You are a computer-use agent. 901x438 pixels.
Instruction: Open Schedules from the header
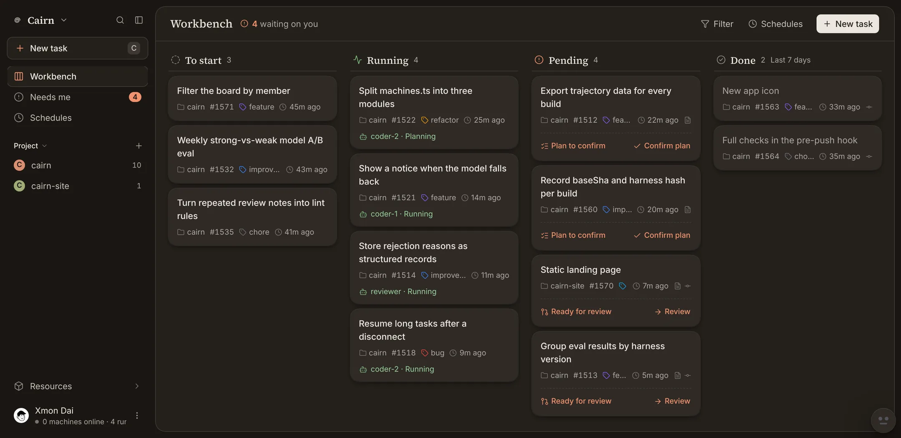[x=775, y=24]
